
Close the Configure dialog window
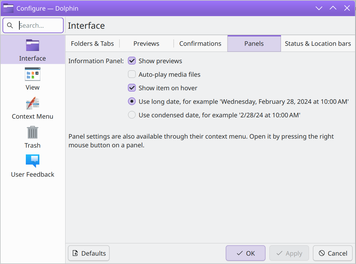coord(347,8)
